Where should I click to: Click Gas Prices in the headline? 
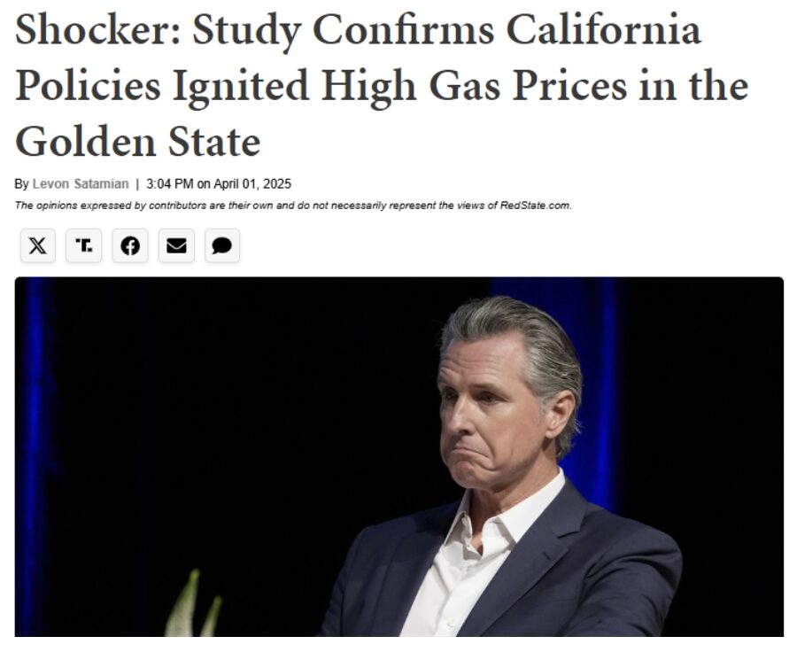pos(528,86)
